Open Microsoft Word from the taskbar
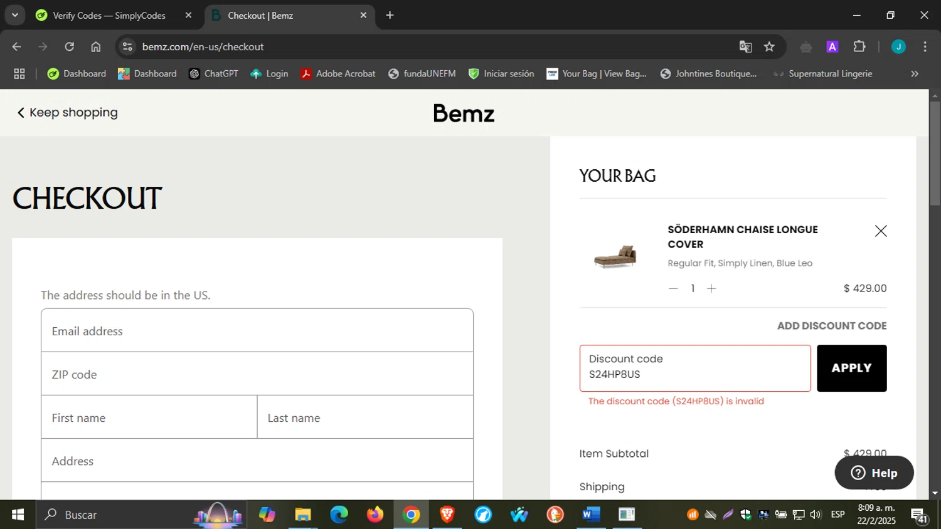The height and width of the screenshot is (529, 941). 591,515
